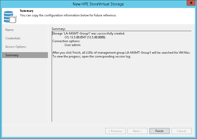Click the 'Storage LA-MGMT-Group1 was successfully created' line

[x=88, y=33]
